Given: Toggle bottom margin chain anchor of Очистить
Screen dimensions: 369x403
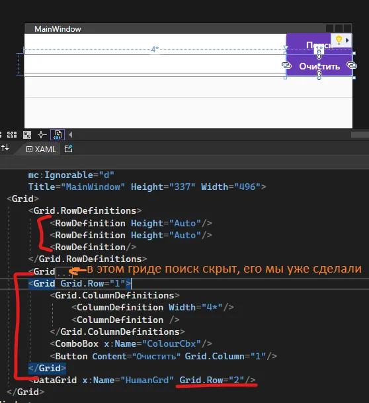Looking at the screenshot, I should [319, 75].
